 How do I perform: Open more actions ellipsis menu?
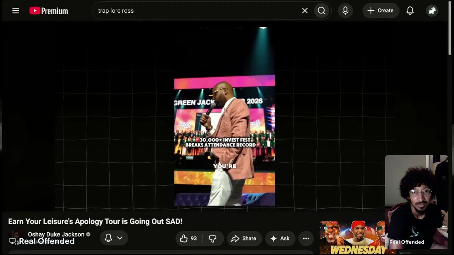click(x=306, y=238)
